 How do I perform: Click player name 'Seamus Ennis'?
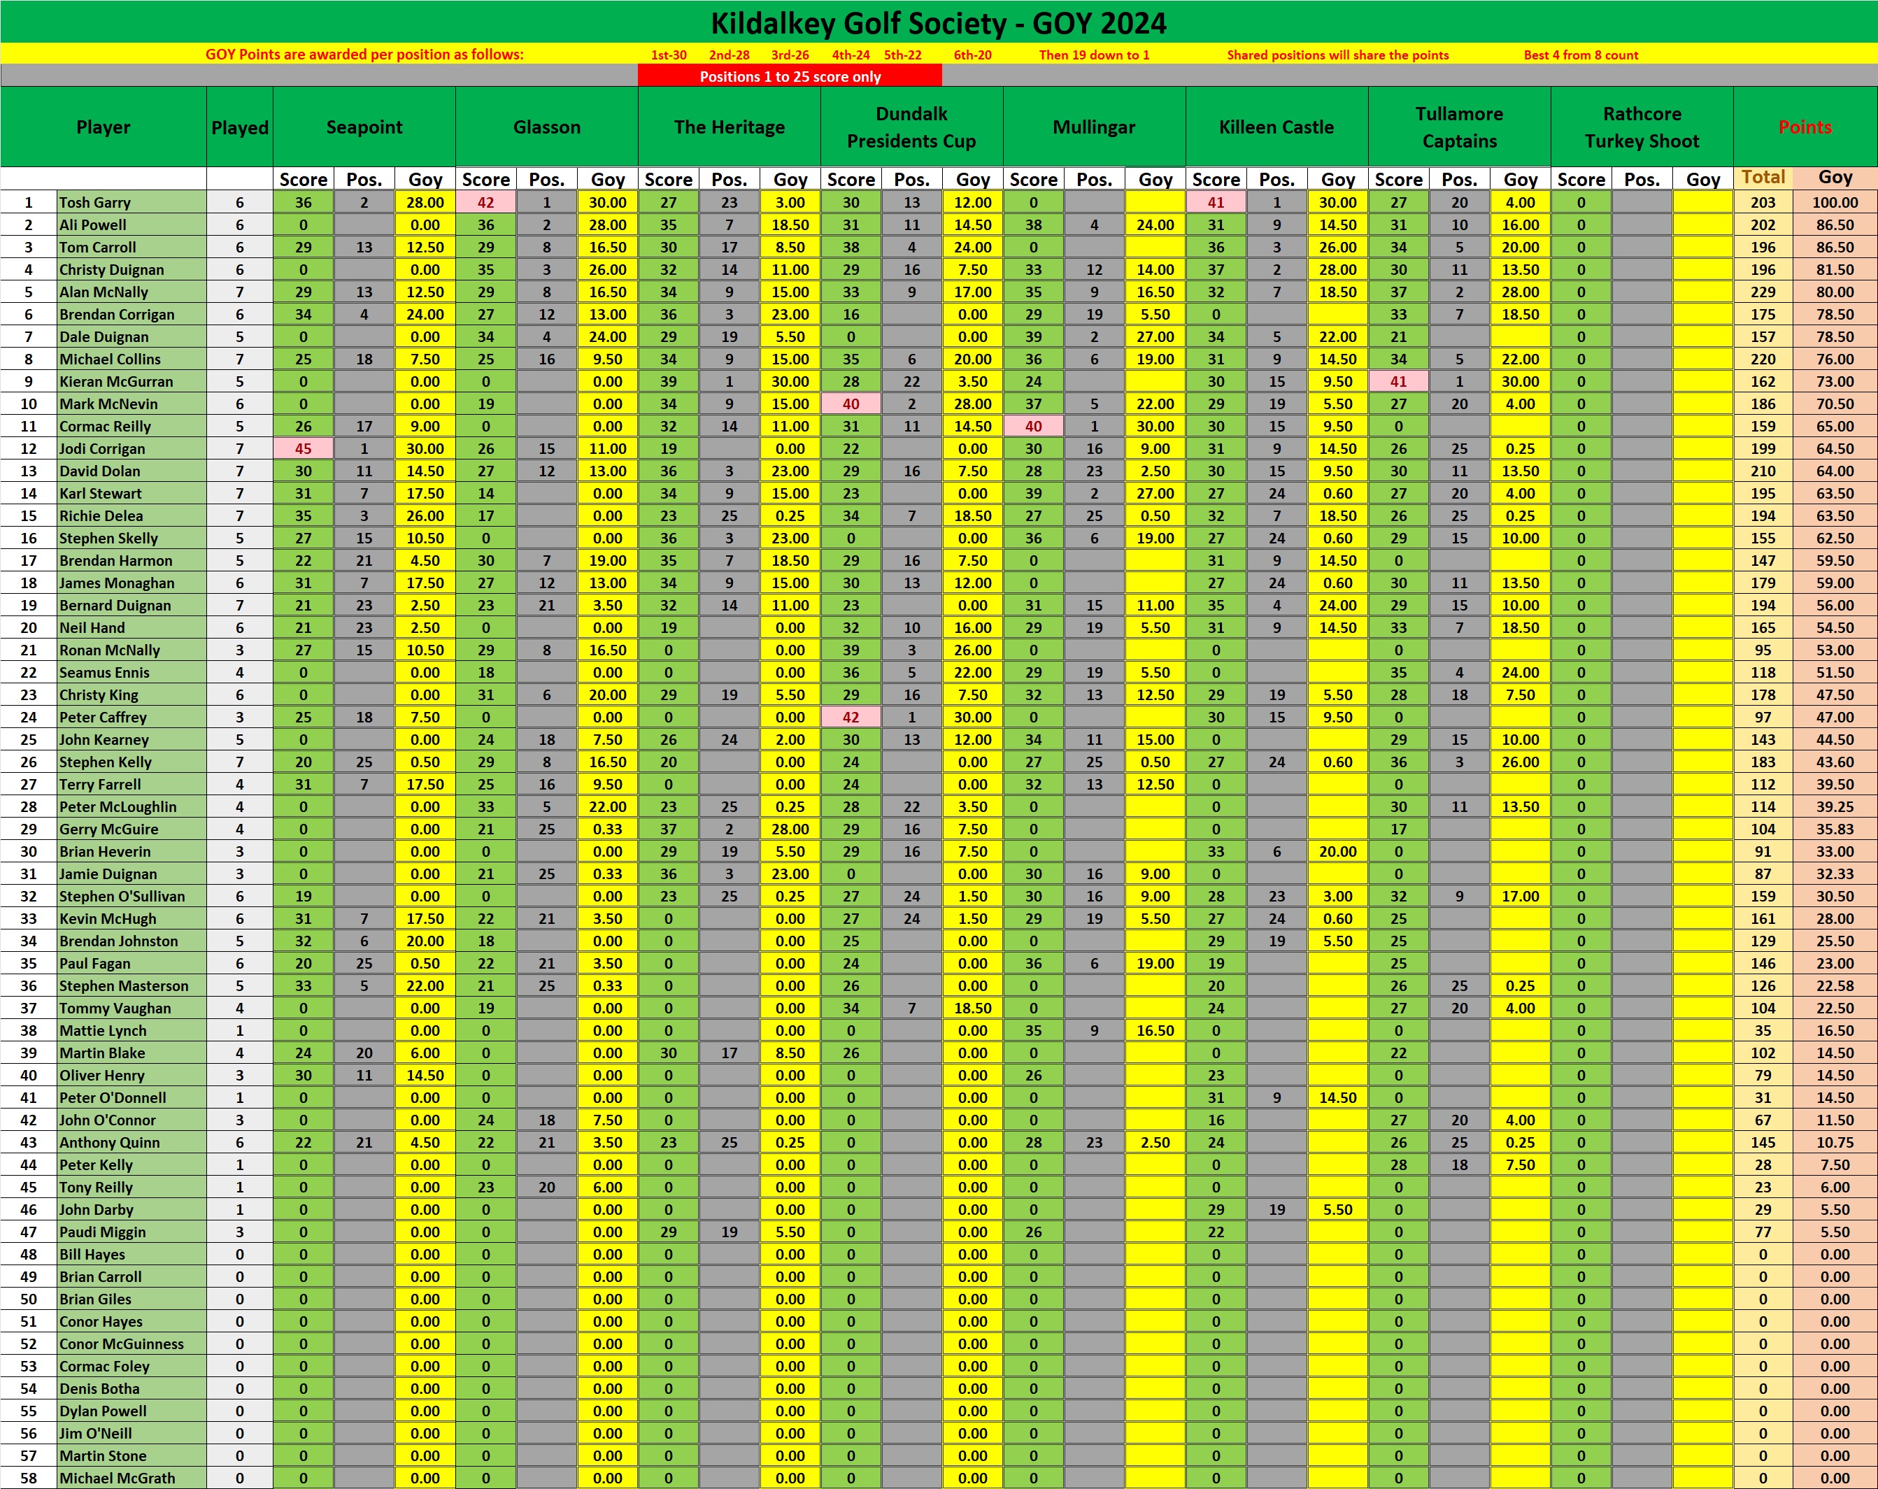pyautogui.click(x=104, y=672)
